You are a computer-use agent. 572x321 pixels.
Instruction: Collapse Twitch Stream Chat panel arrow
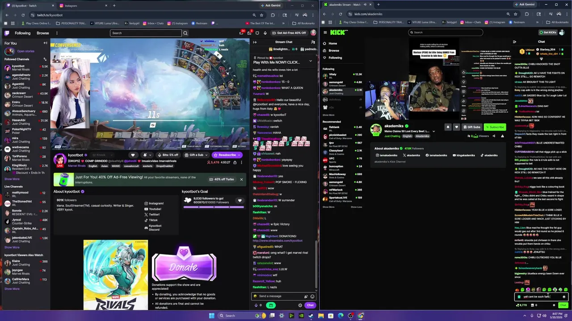click(255, 42)
